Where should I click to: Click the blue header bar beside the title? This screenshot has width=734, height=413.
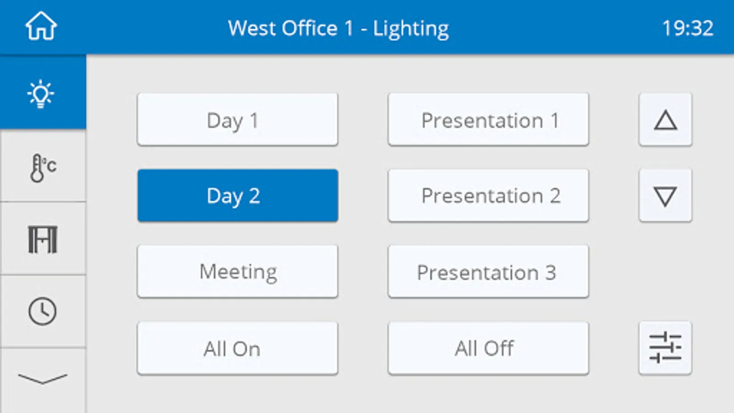click(x=550, y=28)
